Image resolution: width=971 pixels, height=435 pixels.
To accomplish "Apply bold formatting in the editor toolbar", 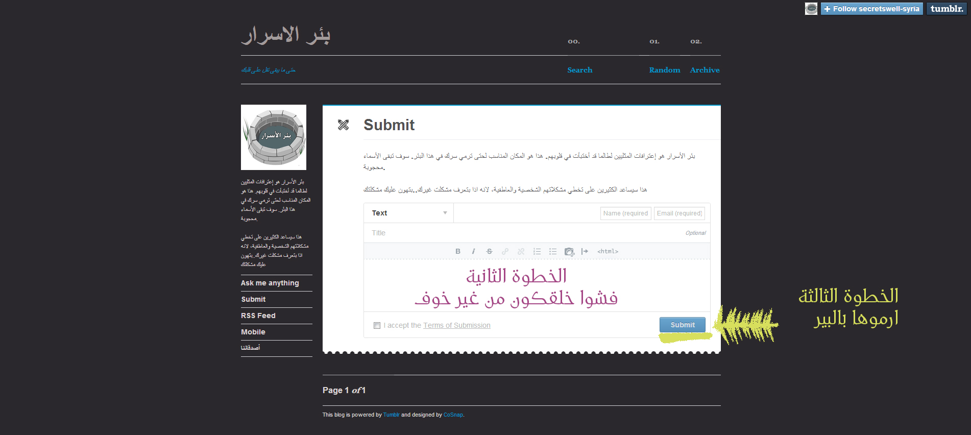I will point(458,251).
